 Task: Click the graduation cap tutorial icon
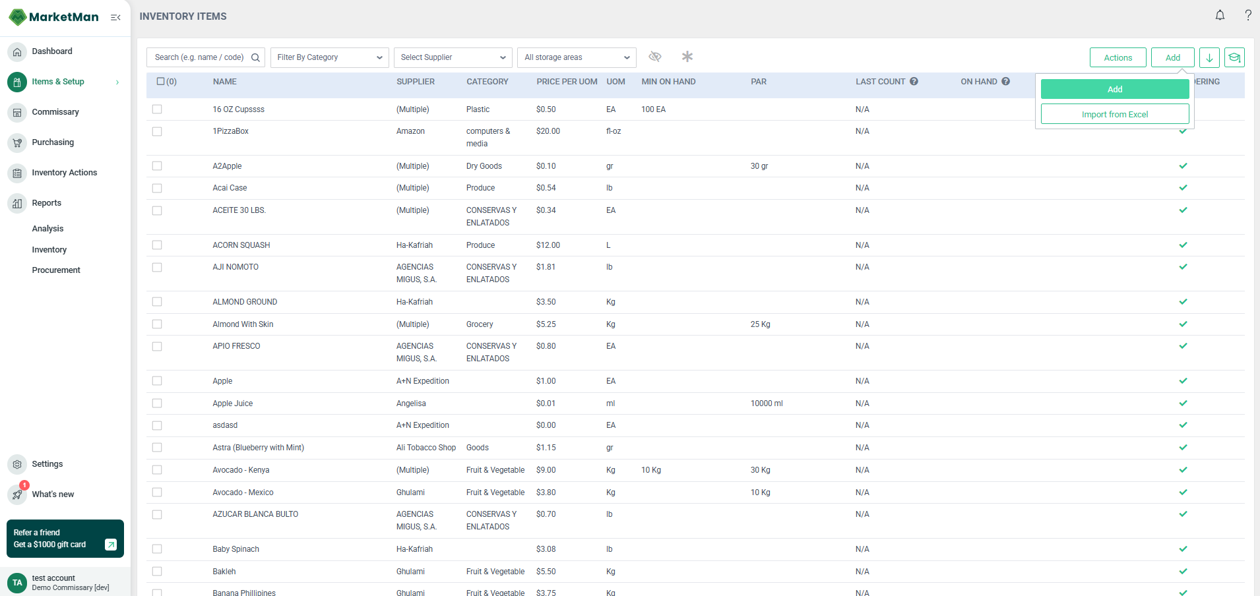click(x=1234, y=57)
